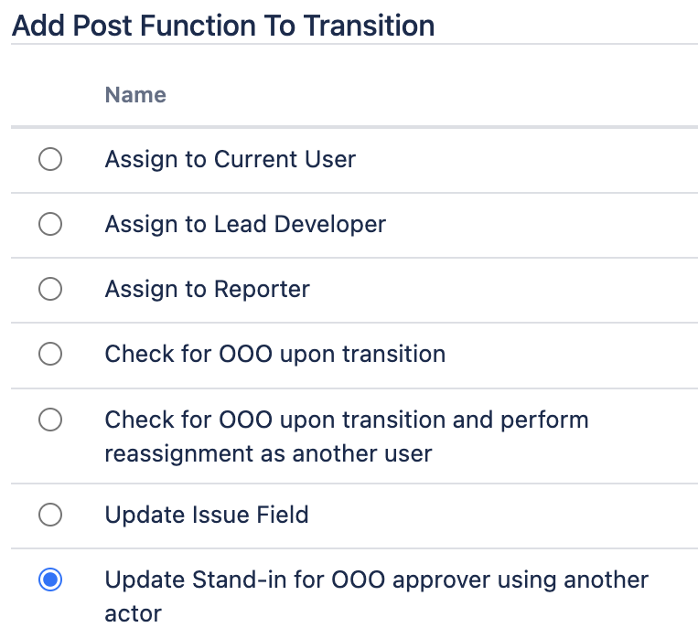Click the Add Post Function To Transition heading
The width and height of the screenshot is (698, 638).
point(223,26)
